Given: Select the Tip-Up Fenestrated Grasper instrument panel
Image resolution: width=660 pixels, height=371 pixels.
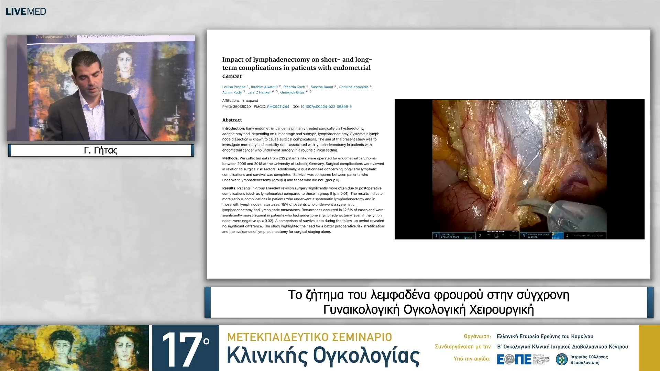Looking at the screenshot, I should 587,236.
